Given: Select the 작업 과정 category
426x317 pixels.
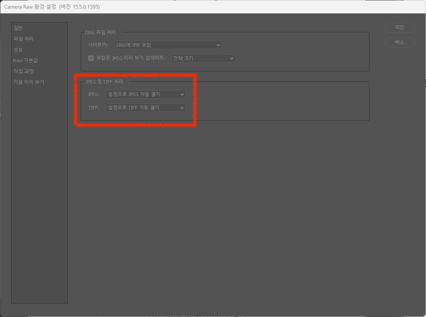Looking at the screenshot, I should 24,71.
